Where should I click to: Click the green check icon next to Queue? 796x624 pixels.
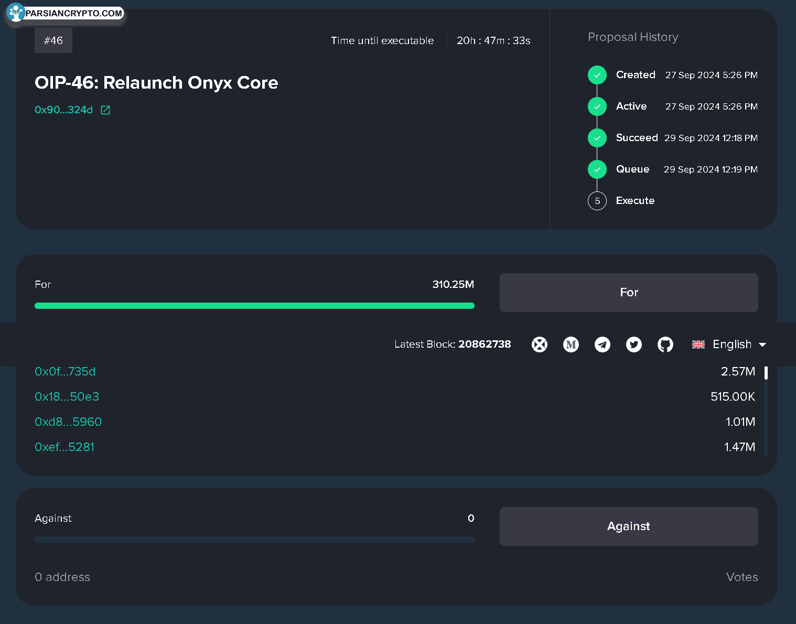[x=597, y=169]
